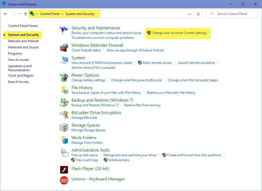262x191 pixels.
Task: Select Programs in sidebar
Action: click(x=15, y=54)
